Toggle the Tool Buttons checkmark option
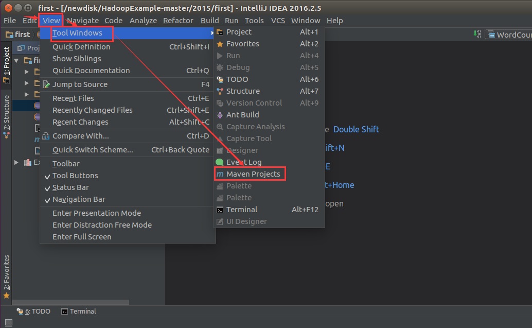 click(x=75, y=176)
